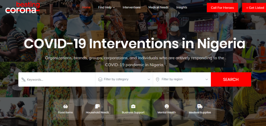Click the location pin icon by region filter
This screenshot has width=266, height=126.
click(157, 79)
